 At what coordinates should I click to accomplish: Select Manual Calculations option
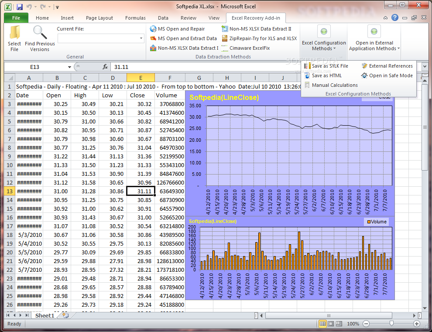[331, 85]
